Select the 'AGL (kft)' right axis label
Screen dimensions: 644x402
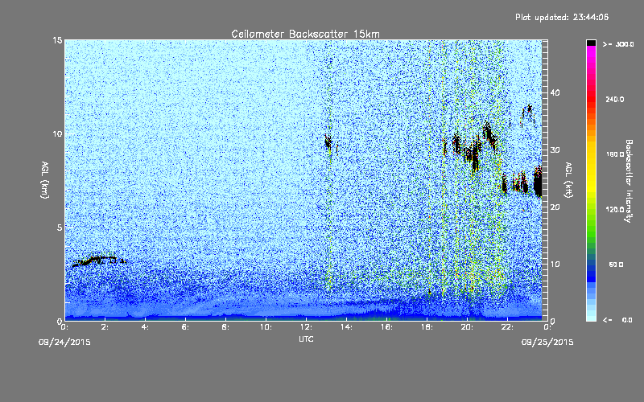click(568, 179)
